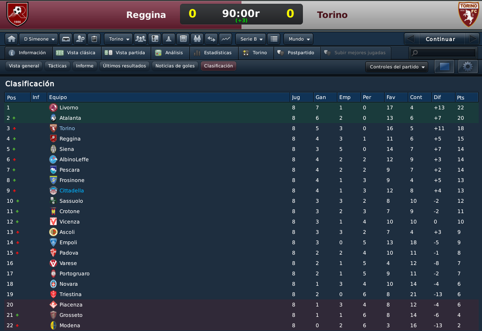
Task: Expand the D Simeone manager dropdown
Action: click(39, 39)
